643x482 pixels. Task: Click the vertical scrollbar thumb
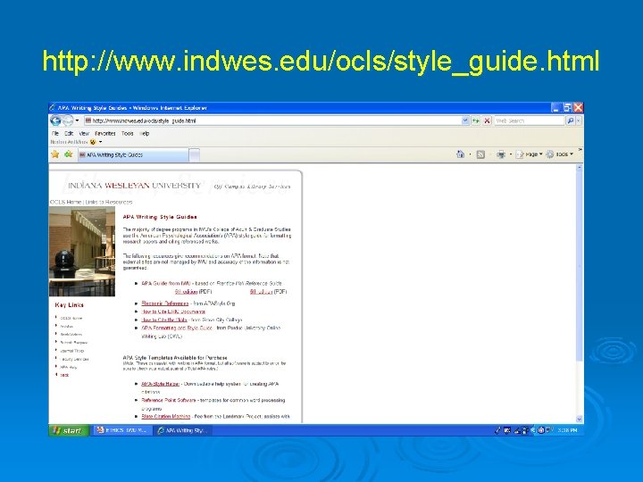tap(579, 266)
